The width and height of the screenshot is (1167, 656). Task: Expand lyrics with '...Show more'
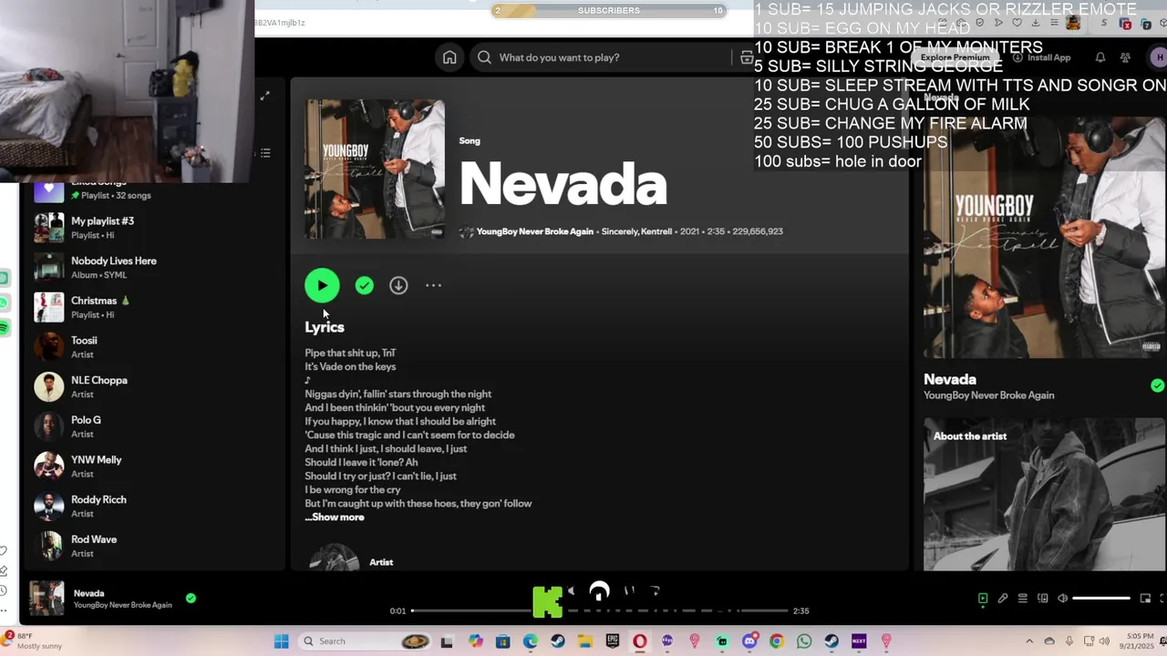pyautogui.click(x=335, y=517)
